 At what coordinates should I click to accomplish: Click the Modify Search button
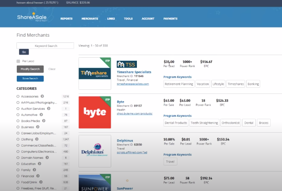tap(30, 69)
